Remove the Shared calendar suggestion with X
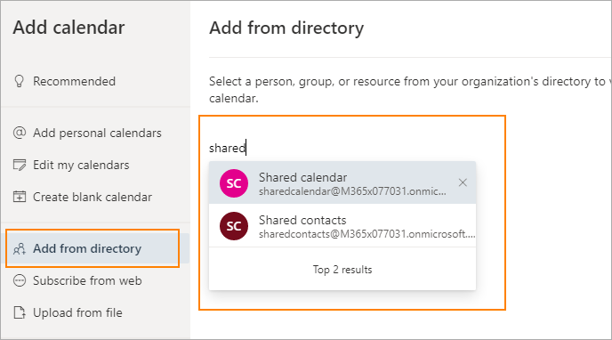612x340 pixels. pyautogui.click(x=463, y=182)
